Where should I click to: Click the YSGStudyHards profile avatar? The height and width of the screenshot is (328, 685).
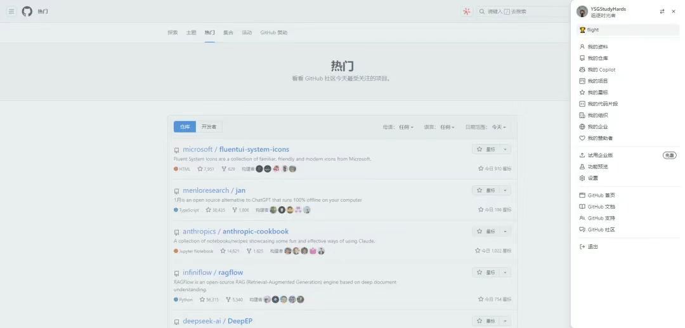pos(582,12)
